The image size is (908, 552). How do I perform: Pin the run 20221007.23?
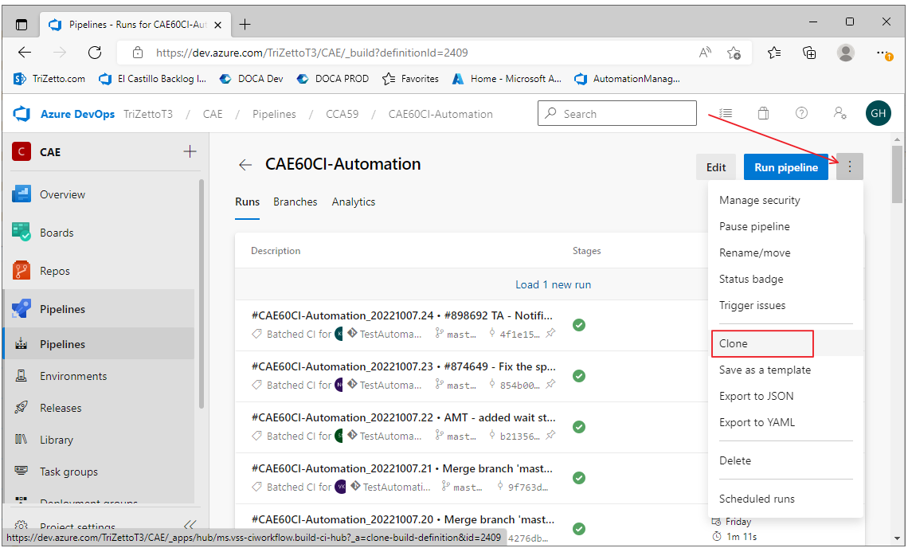550,384
